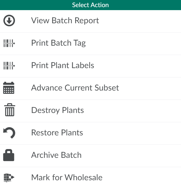Select Print Batch Tag

(x=58, y=43)
